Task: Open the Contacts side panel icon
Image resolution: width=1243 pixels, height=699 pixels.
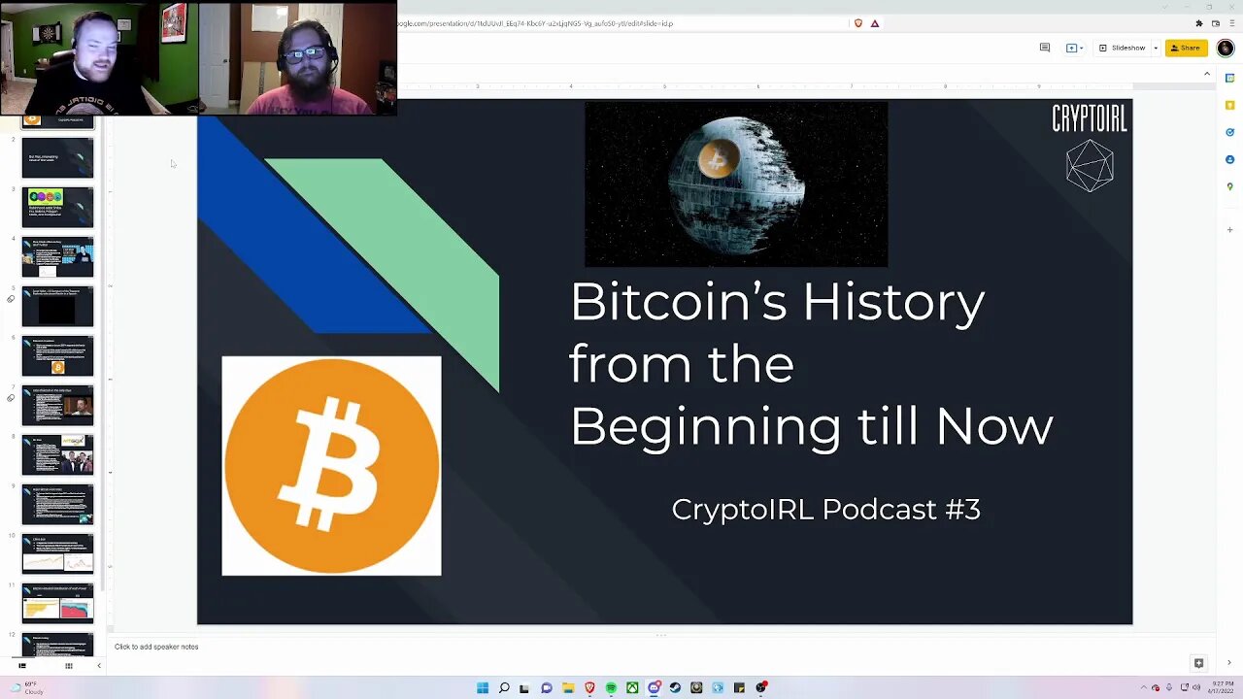Action: [x=1229, y=159]
